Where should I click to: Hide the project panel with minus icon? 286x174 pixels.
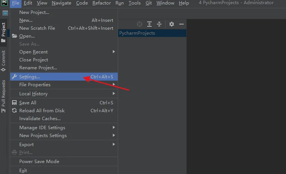coord(181,24)
